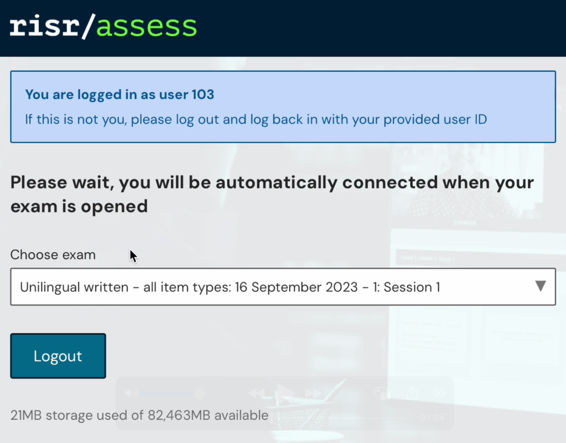Click the 01:04 video time indicator
566x443 pixels.
click(x=432, y=418)
